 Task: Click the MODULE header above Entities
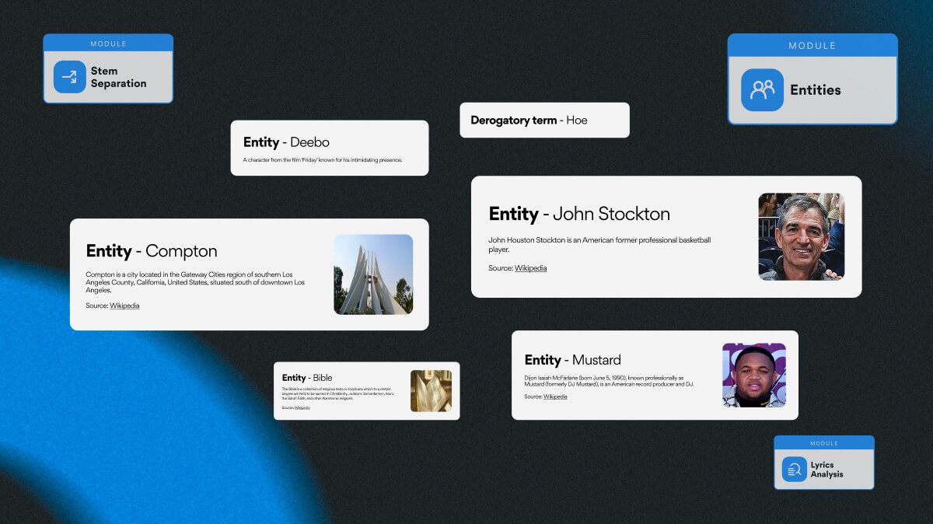(x=812, y=46)
